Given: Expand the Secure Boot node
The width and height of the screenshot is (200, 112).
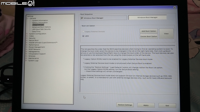Looking at the screenshot, I should pos(27,40).
